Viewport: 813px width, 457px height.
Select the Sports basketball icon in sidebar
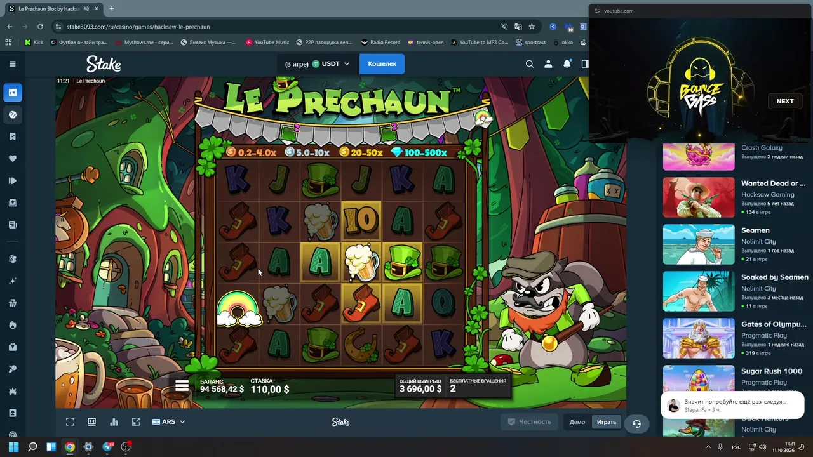point(12,115)
